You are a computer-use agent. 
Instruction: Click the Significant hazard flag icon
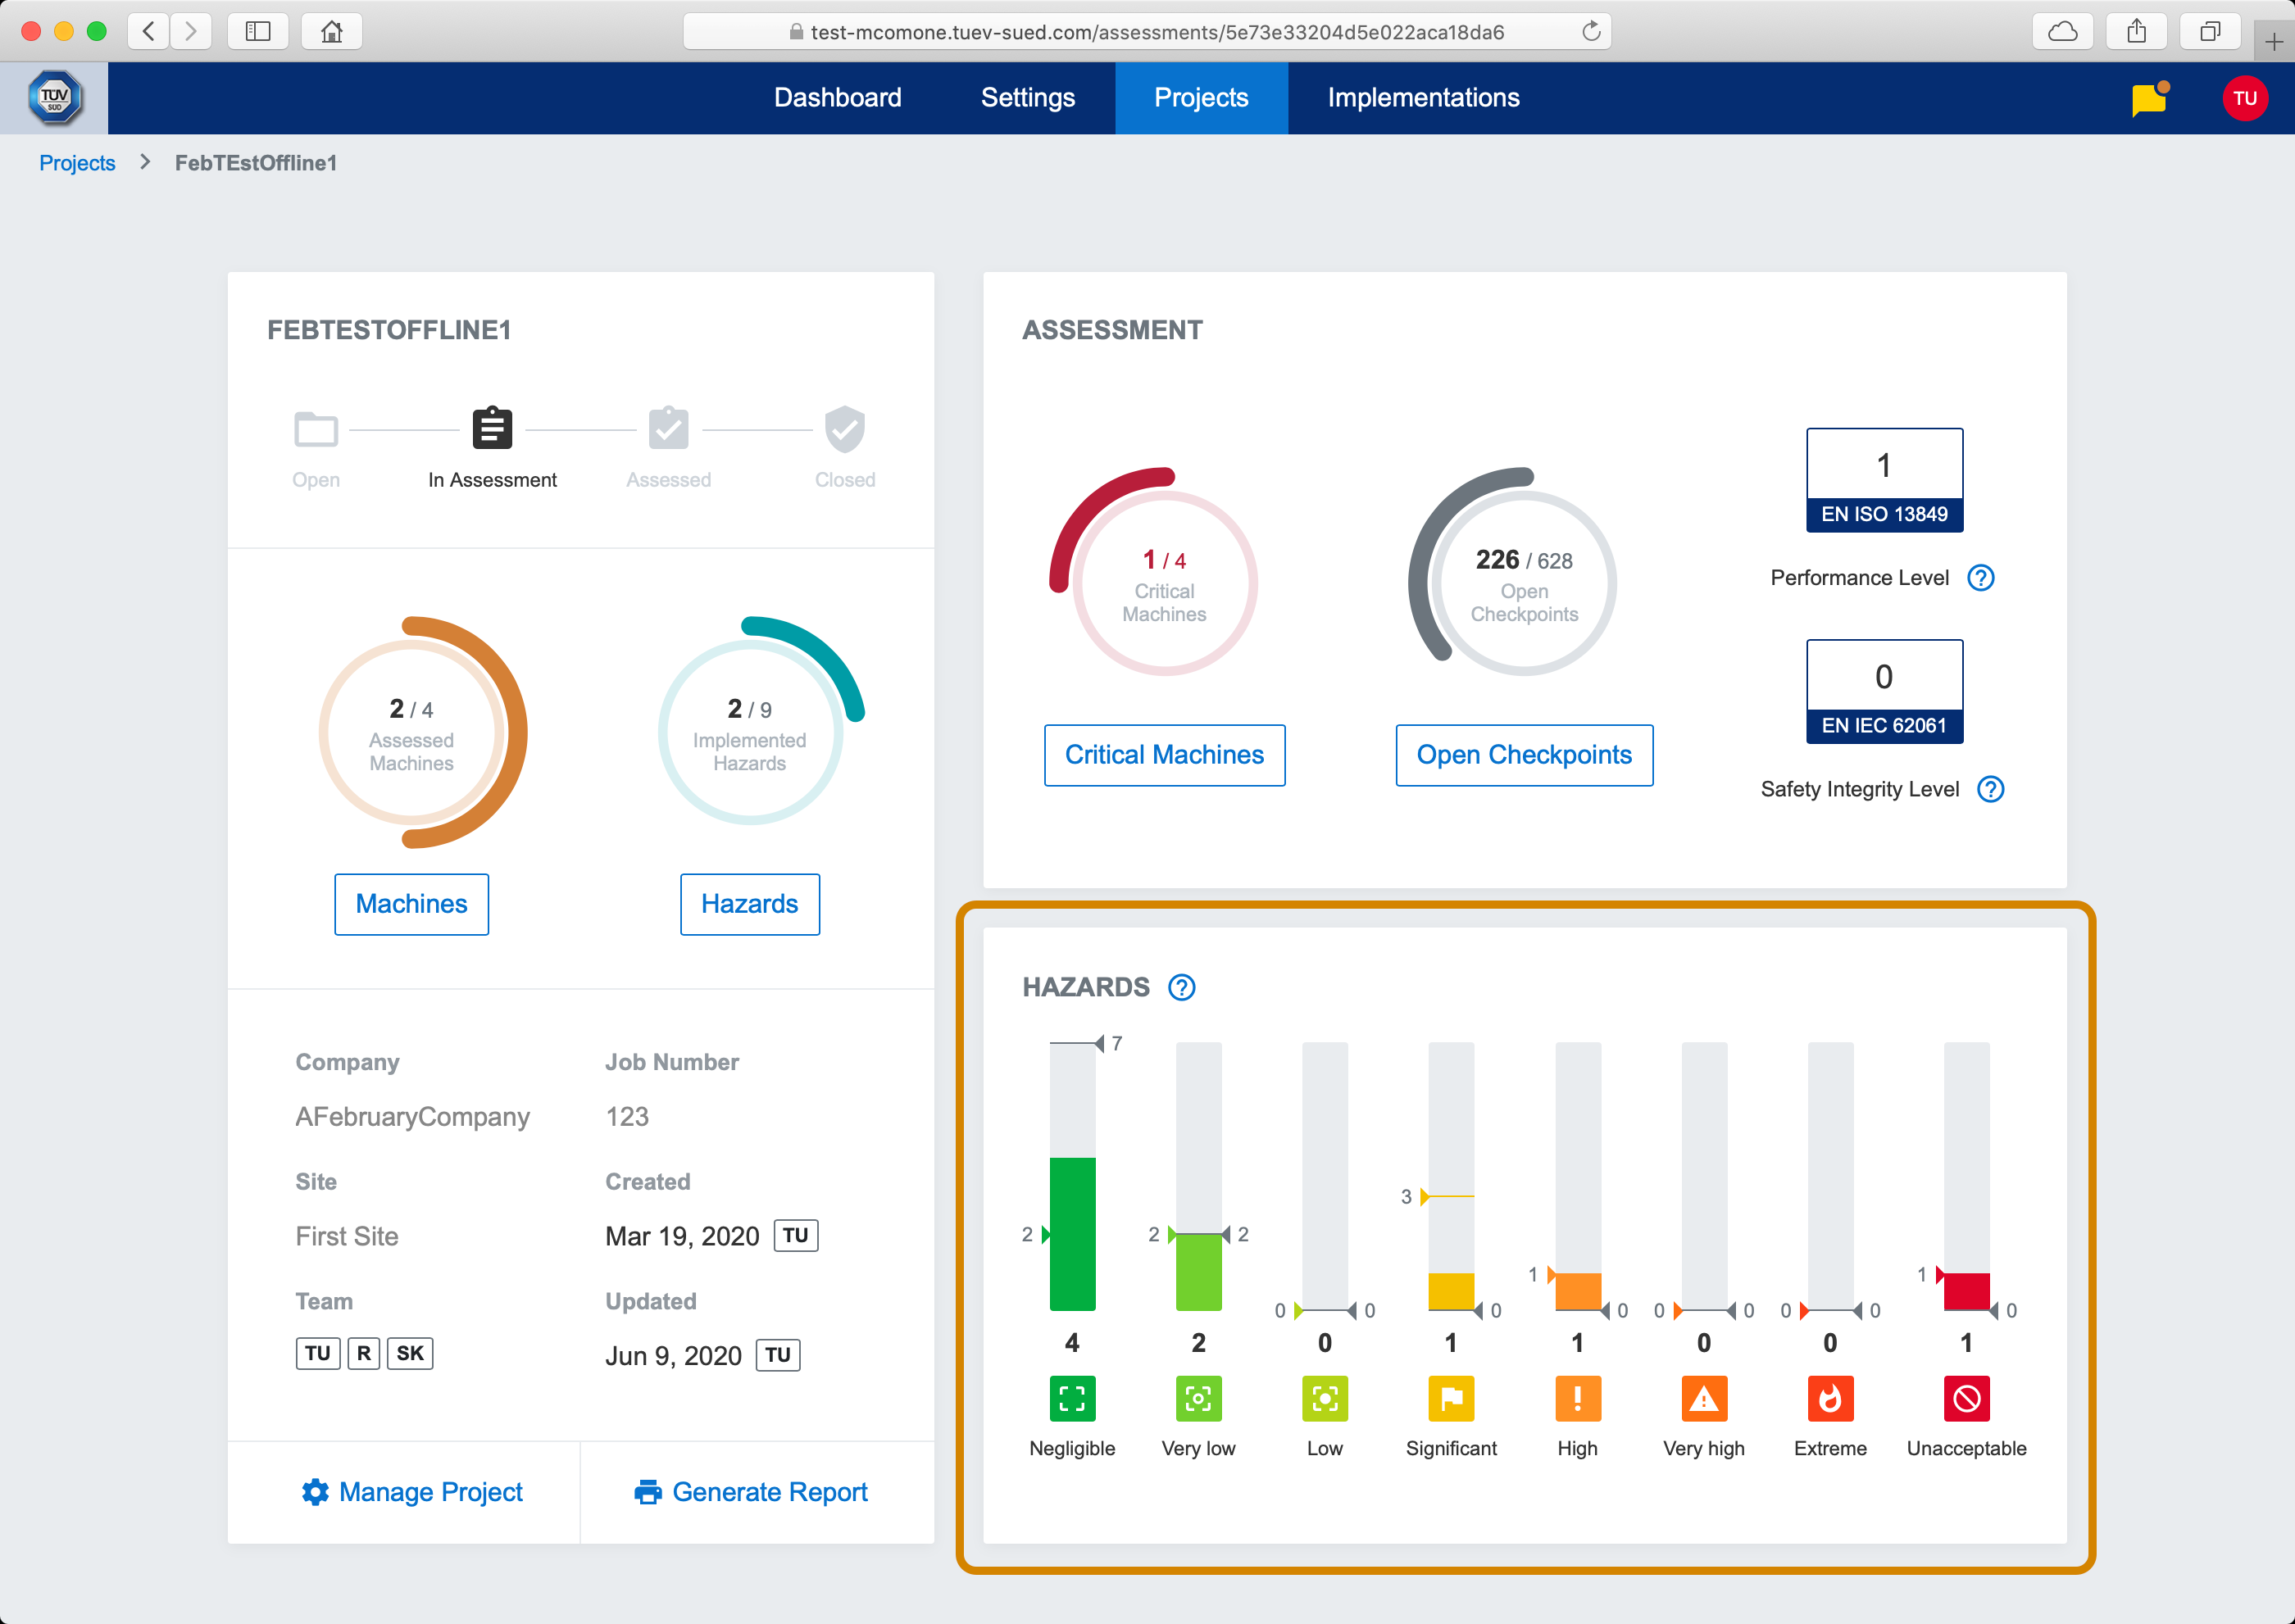1451,1398
